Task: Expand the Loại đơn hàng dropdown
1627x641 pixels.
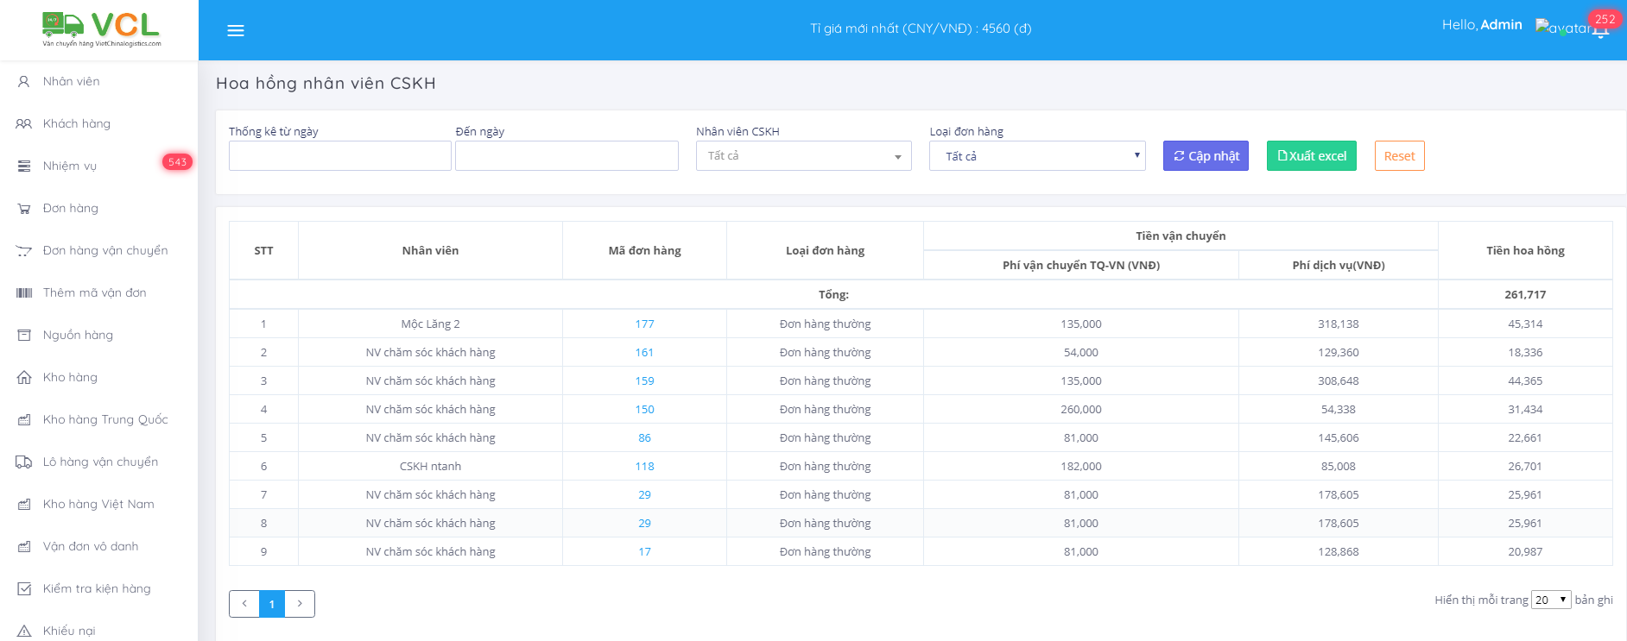Action: (1036, 156)
